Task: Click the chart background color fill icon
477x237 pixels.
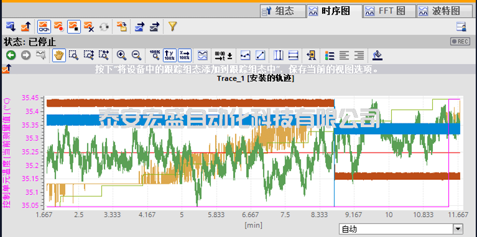Action: coord(377,55)
